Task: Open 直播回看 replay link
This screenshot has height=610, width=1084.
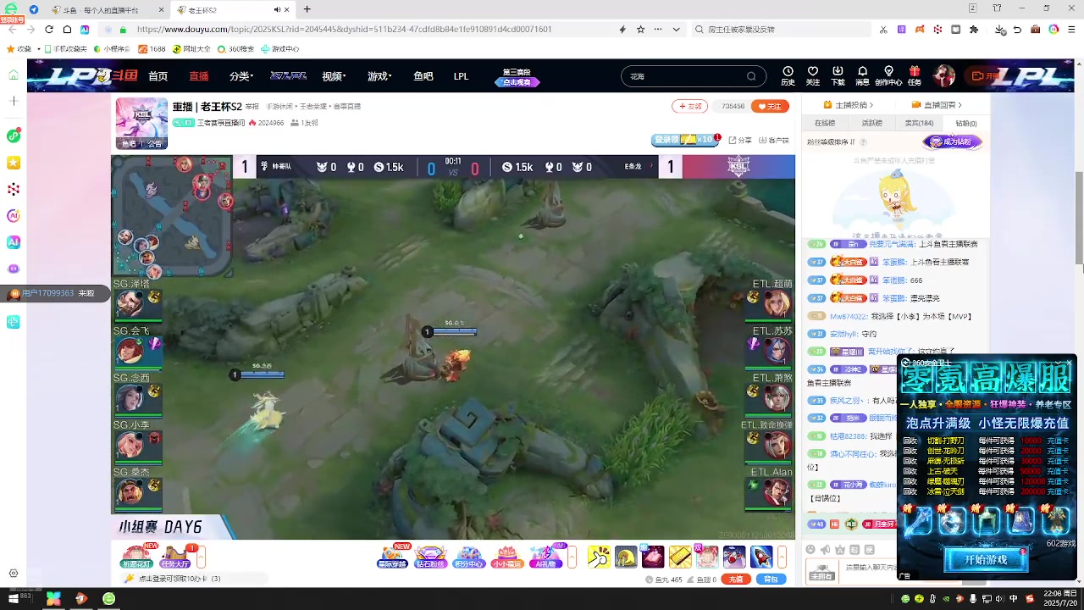Action: coord(937,105)
